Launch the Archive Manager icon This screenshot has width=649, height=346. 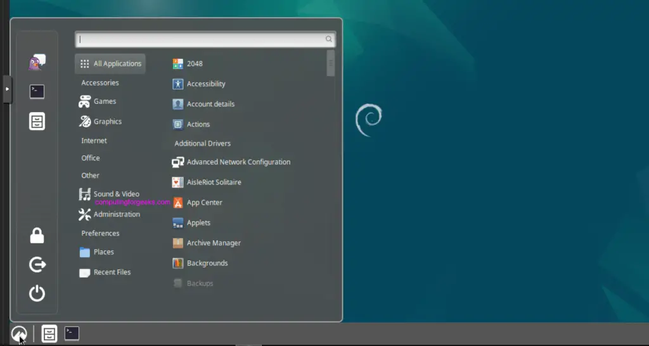pyautogui.click(x=178, y=243)
